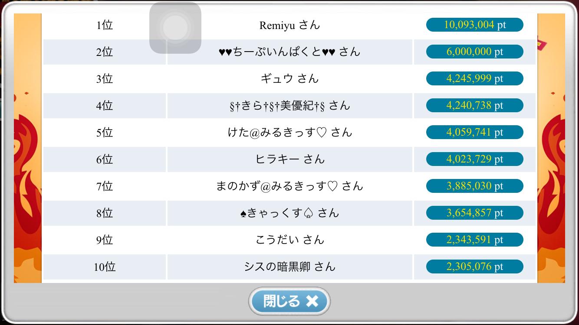Image resolution: width=579 pixels, height=325 pixels.
Task: Select second place player ちーぷいんぱくと
Action: click(x=289, y=52)
